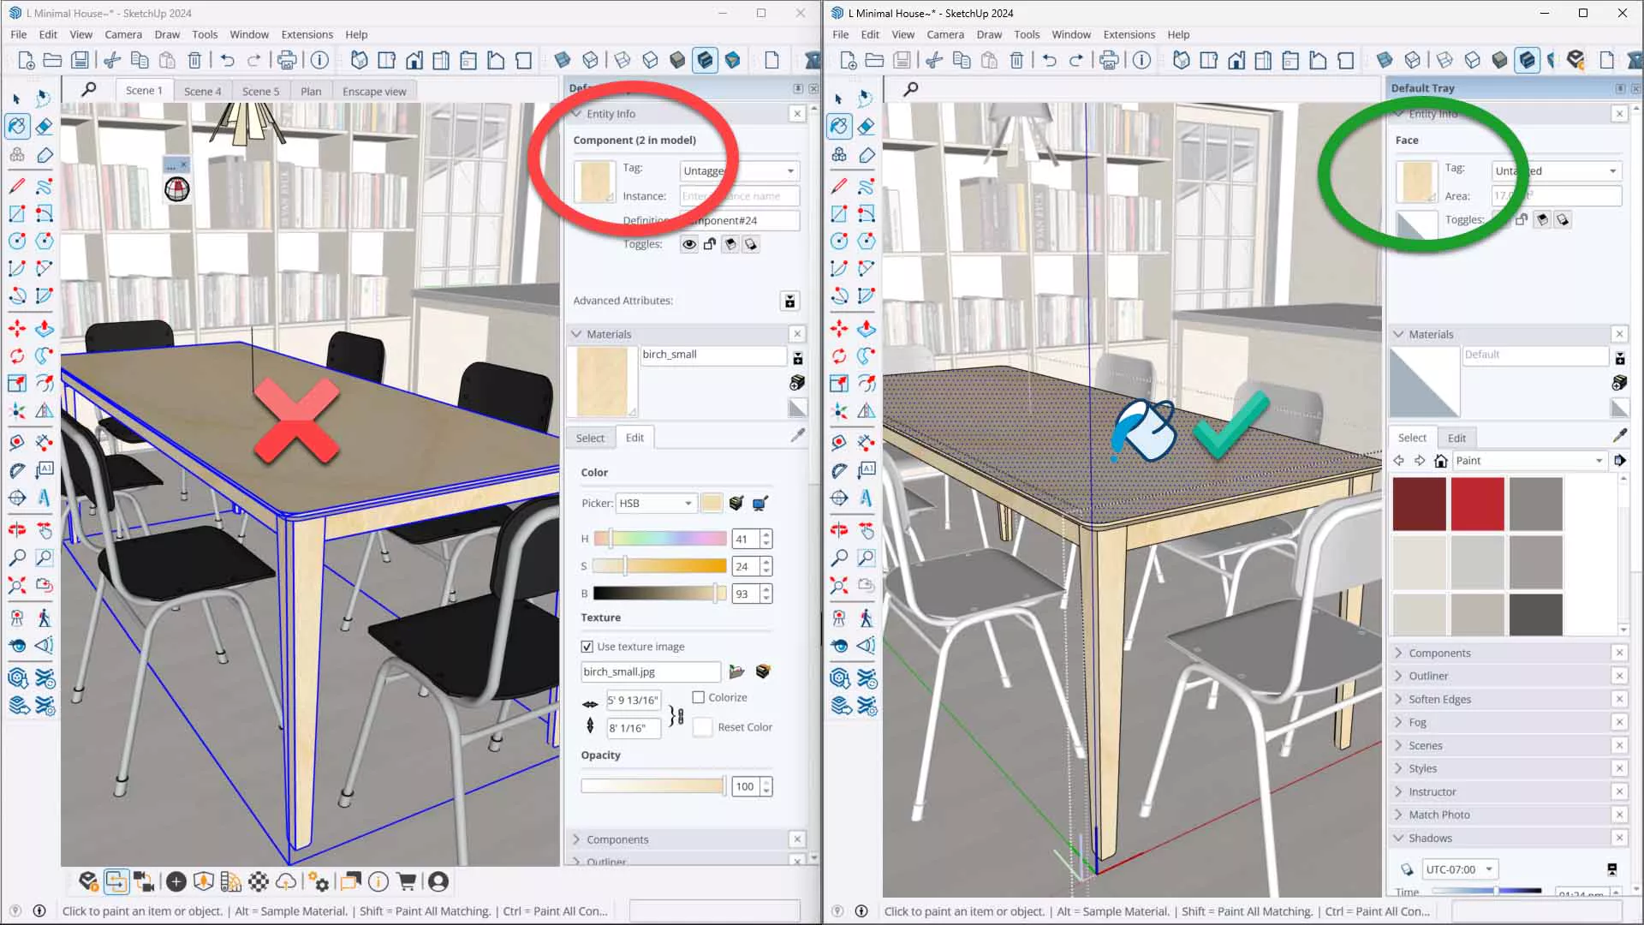Click home icon in right Materials browser
This screenshot has height=925, width=1644.
[x=1440, y=461]
